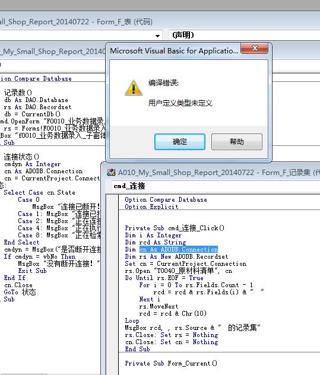Click the End Select line in Form_F_表

(21, 242)
